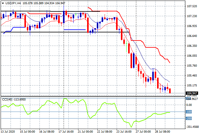Click the 107.520 price scale label

click(192, 6)
